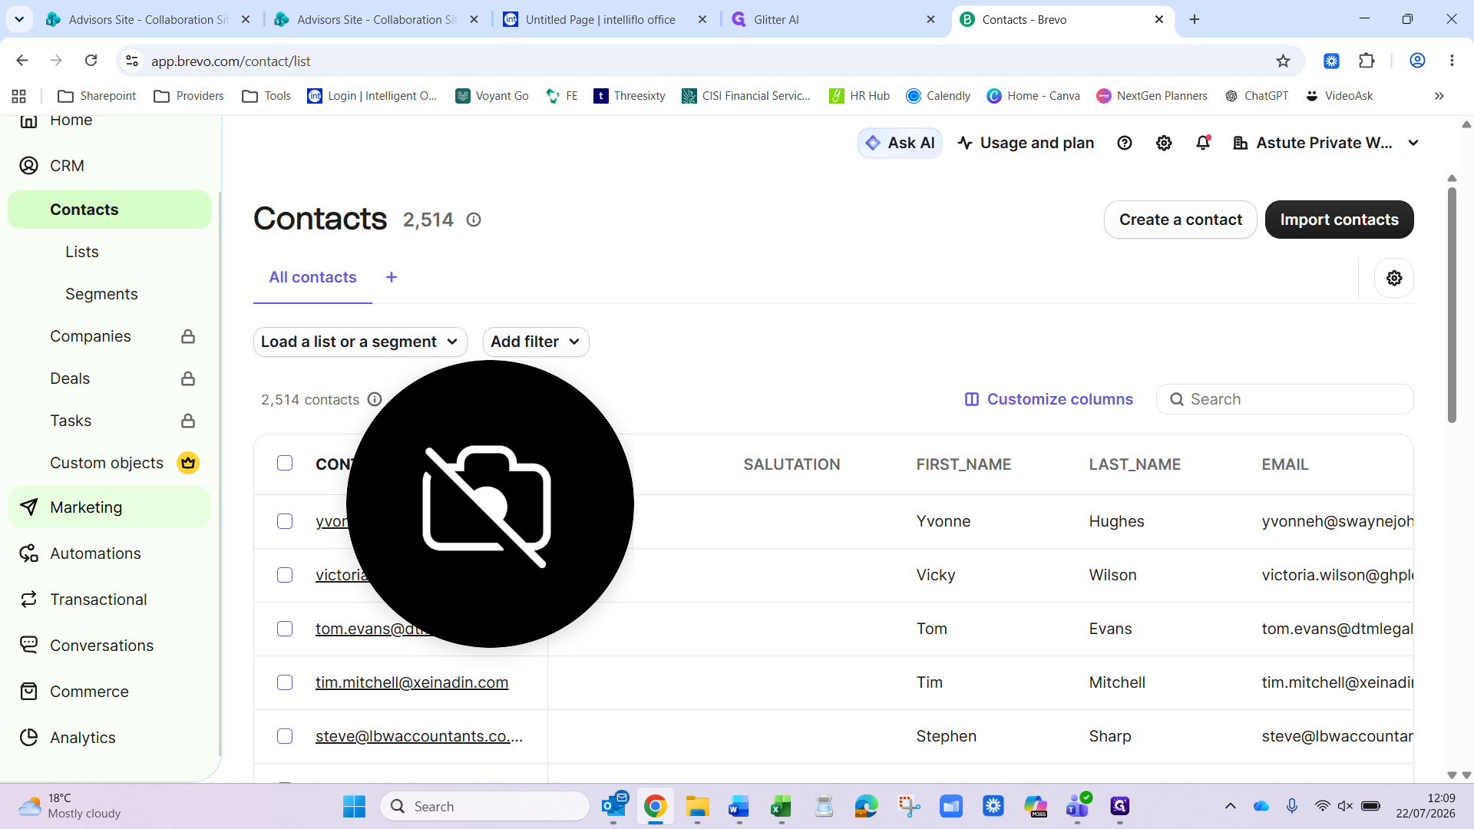The image size is (1474, 829).
Task: Open Outlook from the taskbar
Action: coord(614,806)
